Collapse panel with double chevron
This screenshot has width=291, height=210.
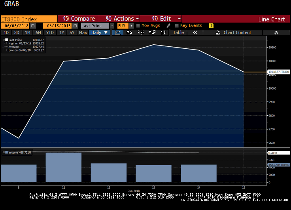pyautogui.click(x=195, y=32)
